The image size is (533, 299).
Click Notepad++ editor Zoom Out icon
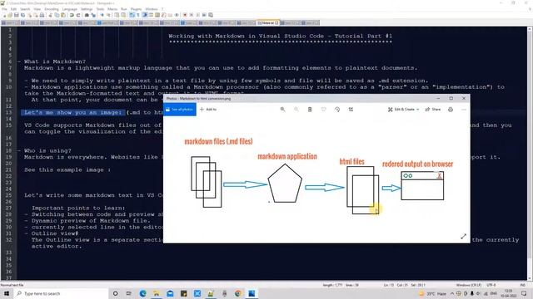click(108, 15)
